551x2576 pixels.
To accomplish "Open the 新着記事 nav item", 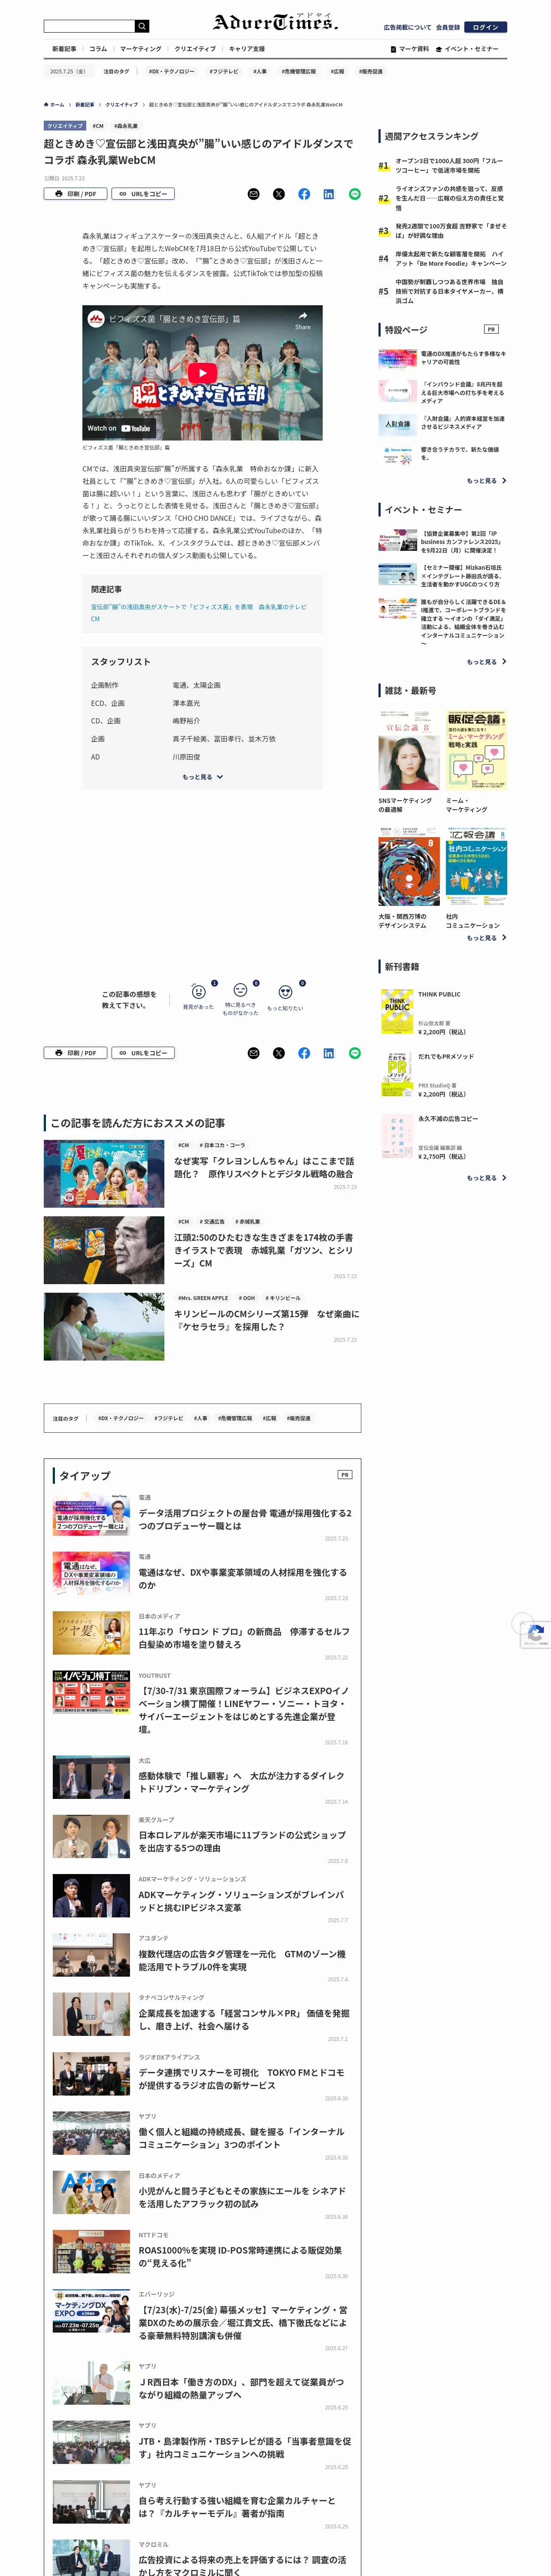I will tap(64, 48).
